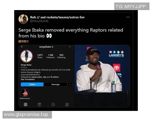Open the youtu.be link in bio
This screenshot has height=121, width=152.
30,75
